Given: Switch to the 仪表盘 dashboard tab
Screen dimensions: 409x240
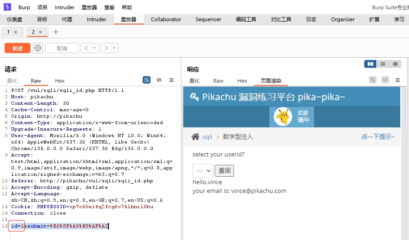Looking at the screenshot, I should [15, 19].
